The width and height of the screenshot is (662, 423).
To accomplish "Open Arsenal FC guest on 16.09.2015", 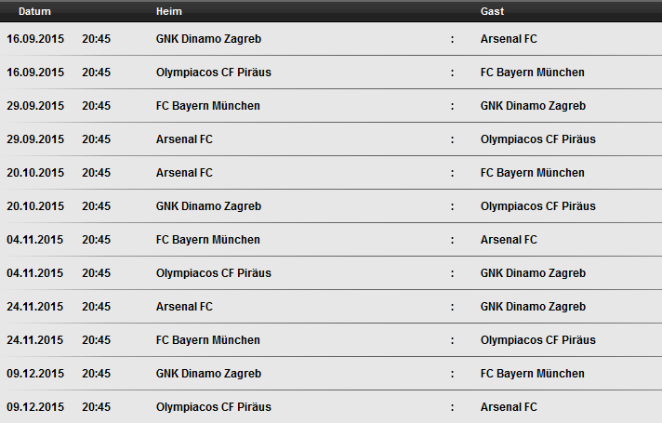I will (x=509, y=39).
